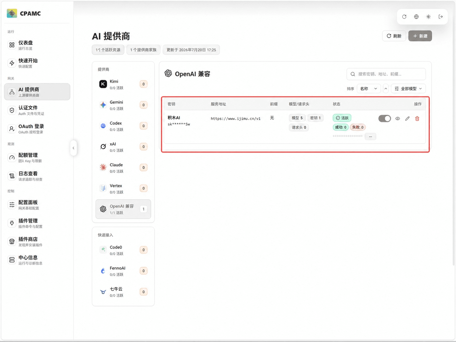Click masked key sk******Sw
The width and height of the screenshot is (456, 342).
pyautogui.click(x=179, y=124)
